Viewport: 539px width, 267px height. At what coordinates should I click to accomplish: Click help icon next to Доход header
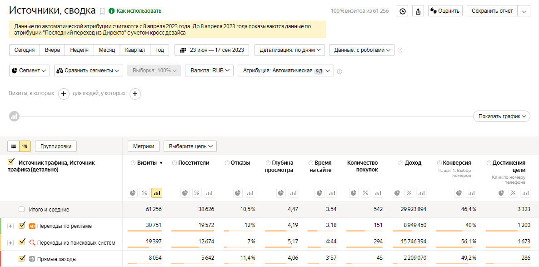401,163
